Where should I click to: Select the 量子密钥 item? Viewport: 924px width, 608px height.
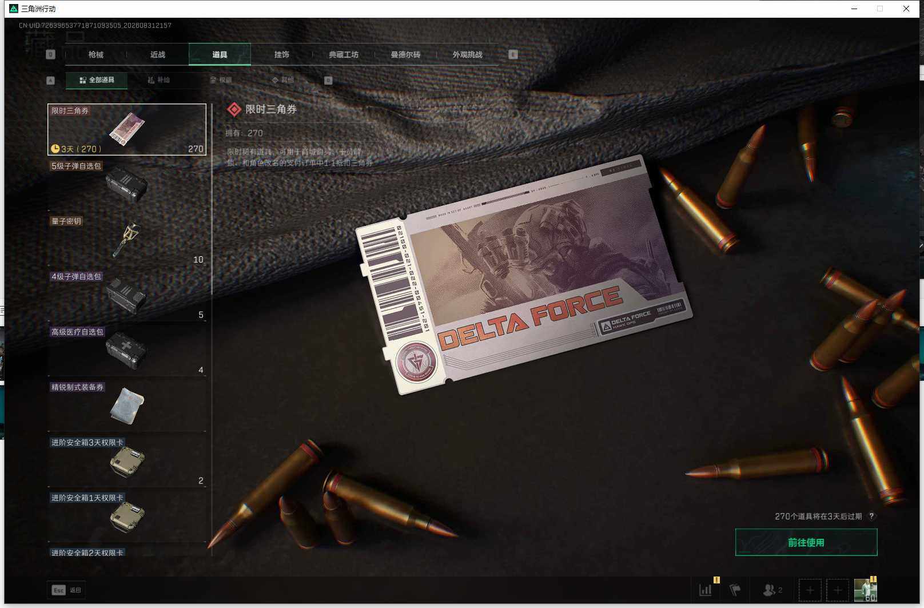pos(127,240)
